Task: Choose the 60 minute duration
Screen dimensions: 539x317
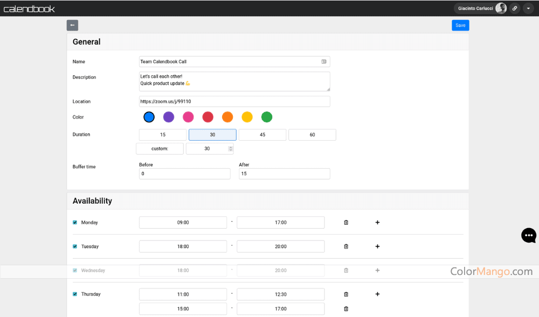Action: [312, 135]
